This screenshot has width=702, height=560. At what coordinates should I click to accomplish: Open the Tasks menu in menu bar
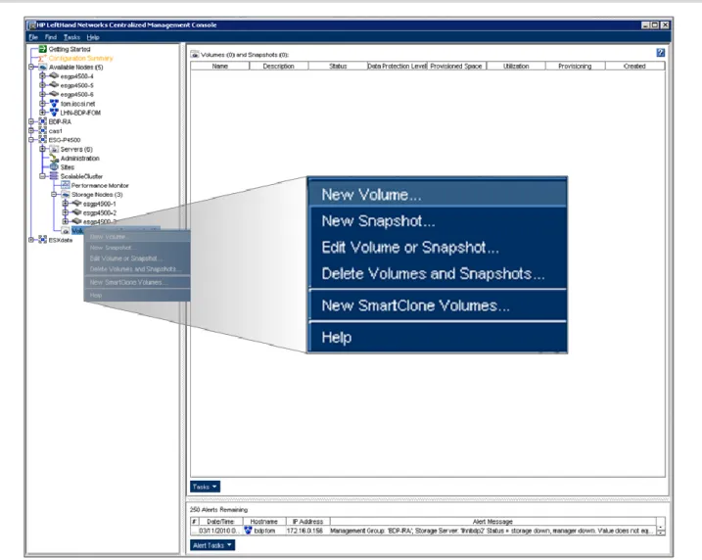[71, 37]
